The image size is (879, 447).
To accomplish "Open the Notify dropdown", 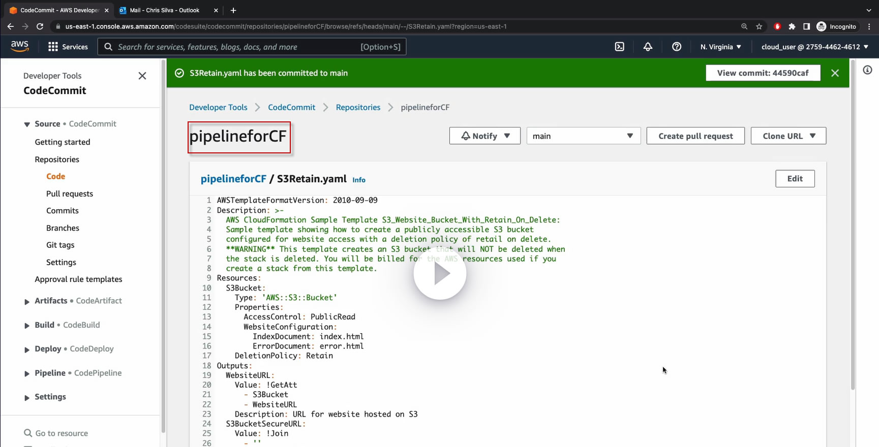I will point(485,136).
